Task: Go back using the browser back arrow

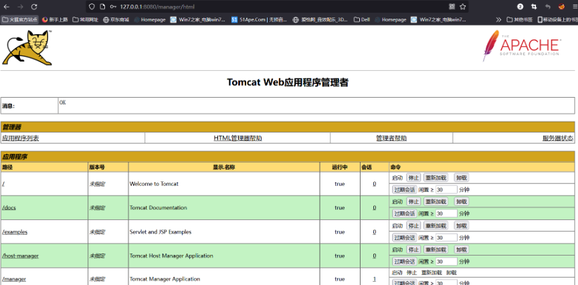Action: pos(7,6)
